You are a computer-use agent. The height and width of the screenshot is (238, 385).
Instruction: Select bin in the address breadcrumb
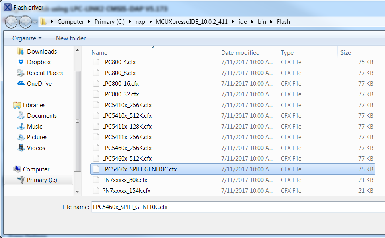(x=262, y=22)
